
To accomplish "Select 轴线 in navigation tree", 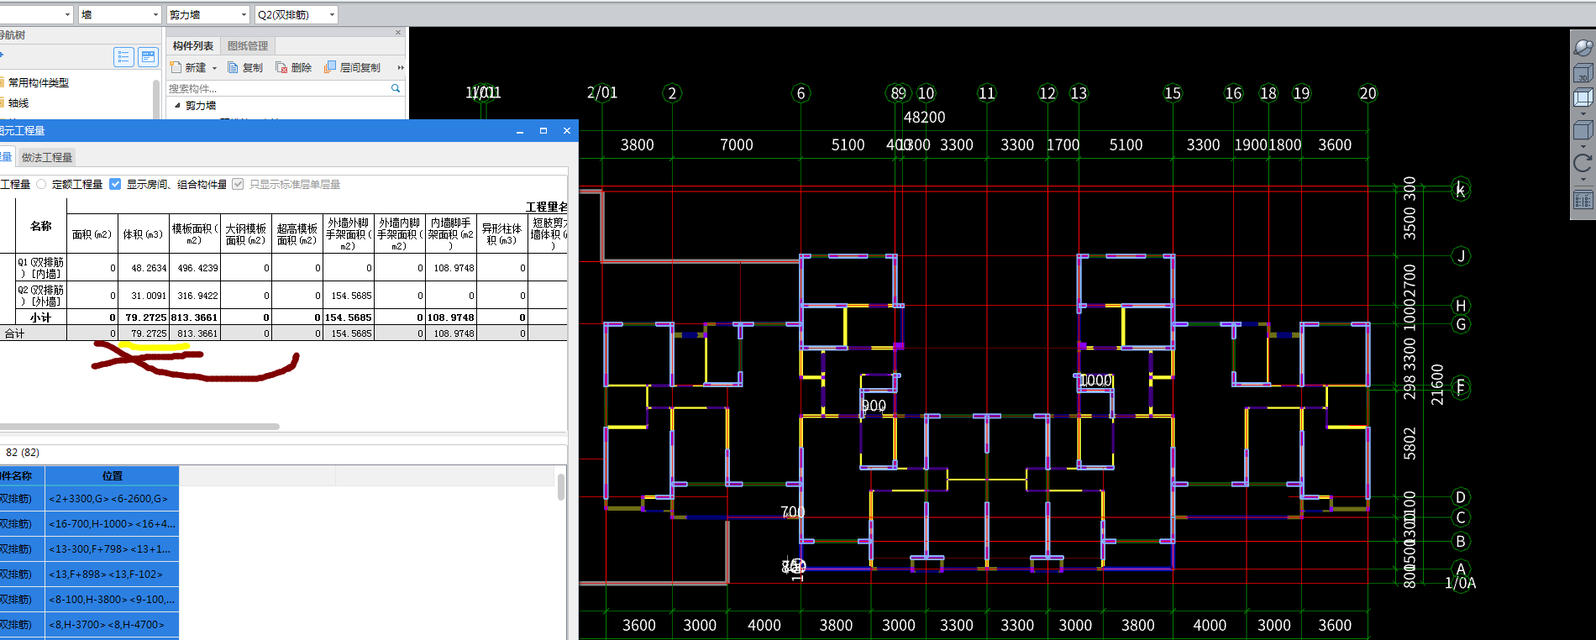I will (x=18, y=102).
